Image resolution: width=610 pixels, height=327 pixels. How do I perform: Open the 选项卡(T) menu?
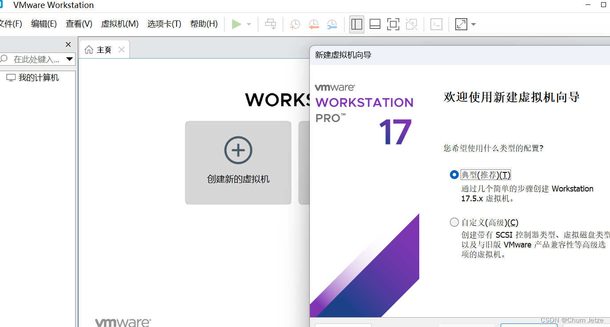(164, 24)
